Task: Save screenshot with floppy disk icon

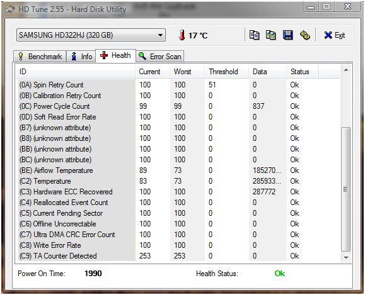Action: tap(287, 35)
